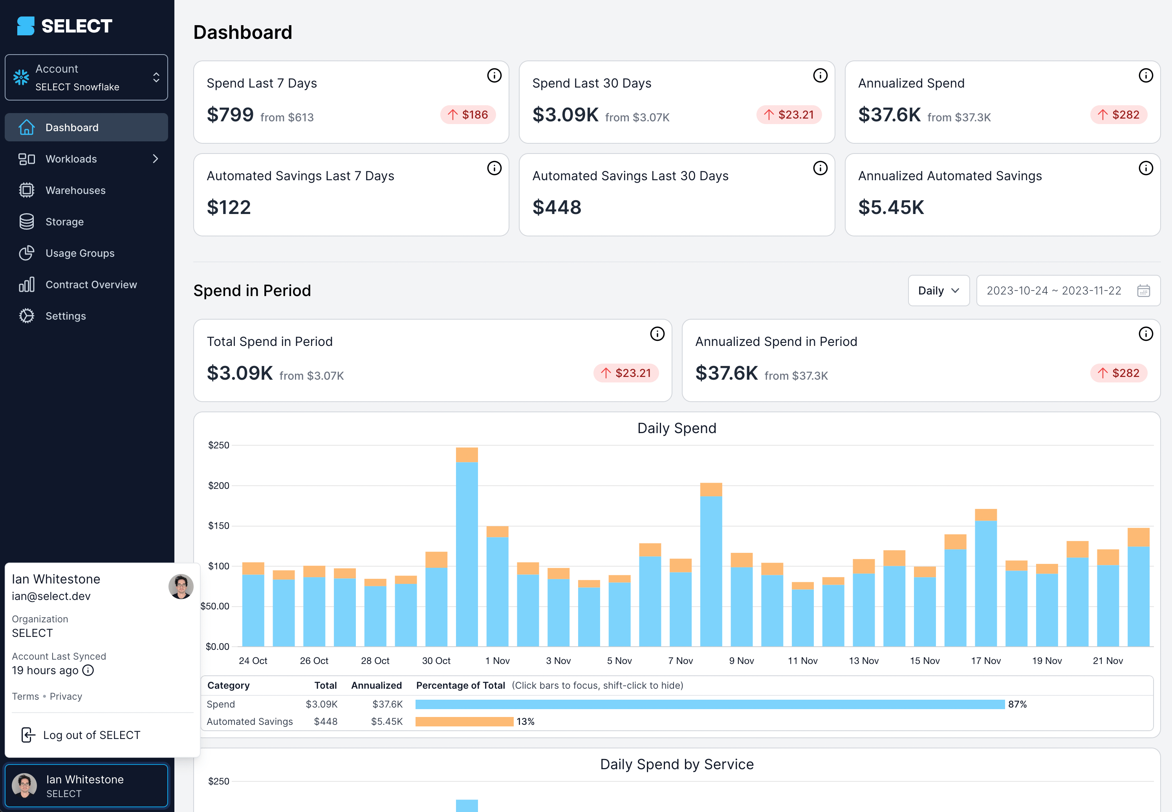Go to Usage Groups in sidebar
Image resolution: width=1172 pixels, height=812 pixels.
(80, 253)
